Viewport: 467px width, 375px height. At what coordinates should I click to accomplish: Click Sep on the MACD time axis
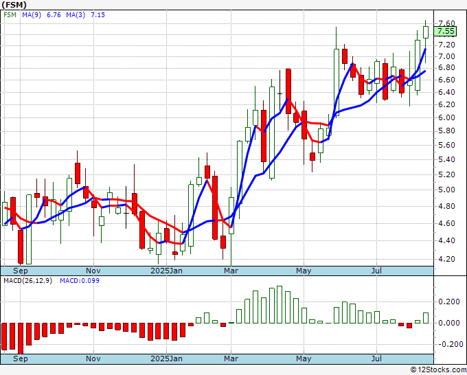20,359
